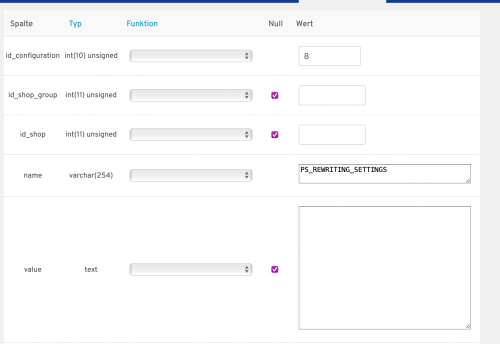This screenshot has width=500, height=344.
Task: Click inside the large value text area
Action: (384, 267)
